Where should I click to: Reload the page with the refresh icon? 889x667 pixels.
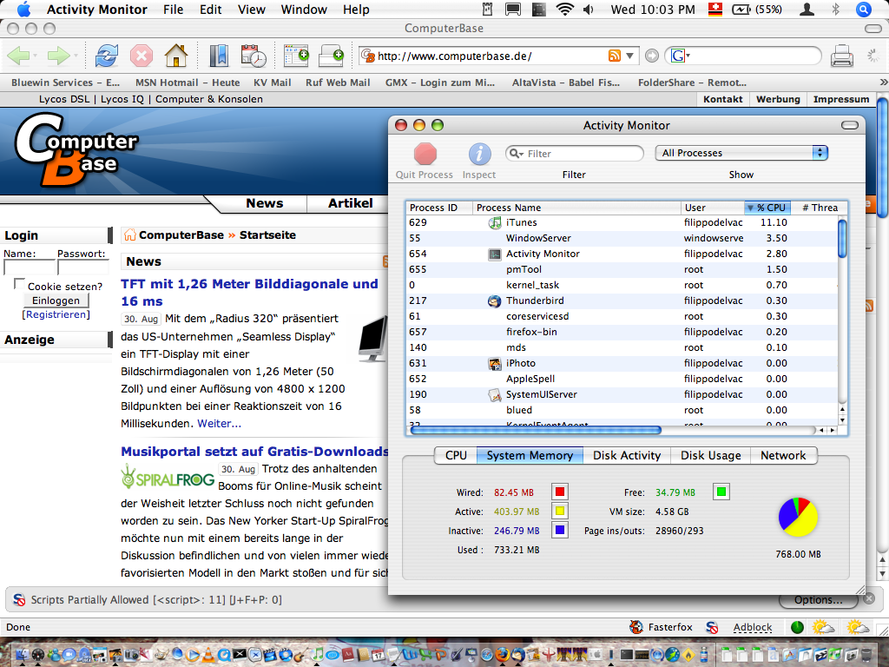(x=107, y=56)
